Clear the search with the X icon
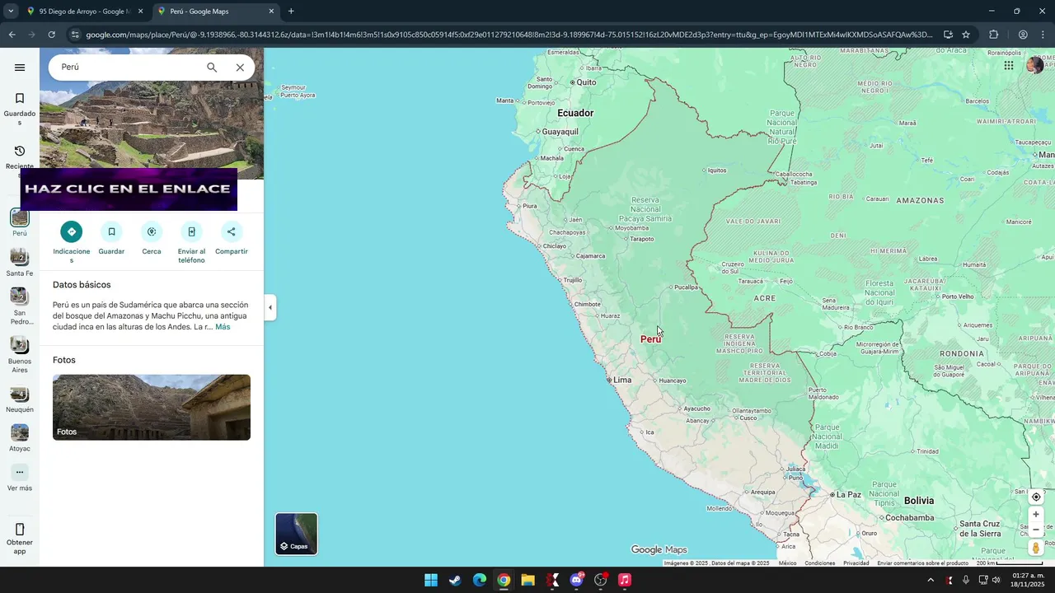This screenshot has height=593, width=1055. click(x=240, y=68)
